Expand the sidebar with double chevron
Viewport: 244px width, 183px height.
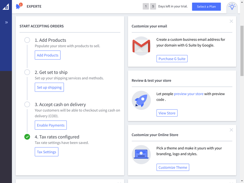click(6, 22)
